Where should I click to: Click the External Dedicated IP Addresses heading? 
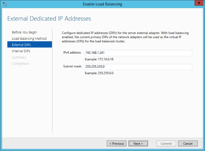pyautogui.click(x=49, y=18)
